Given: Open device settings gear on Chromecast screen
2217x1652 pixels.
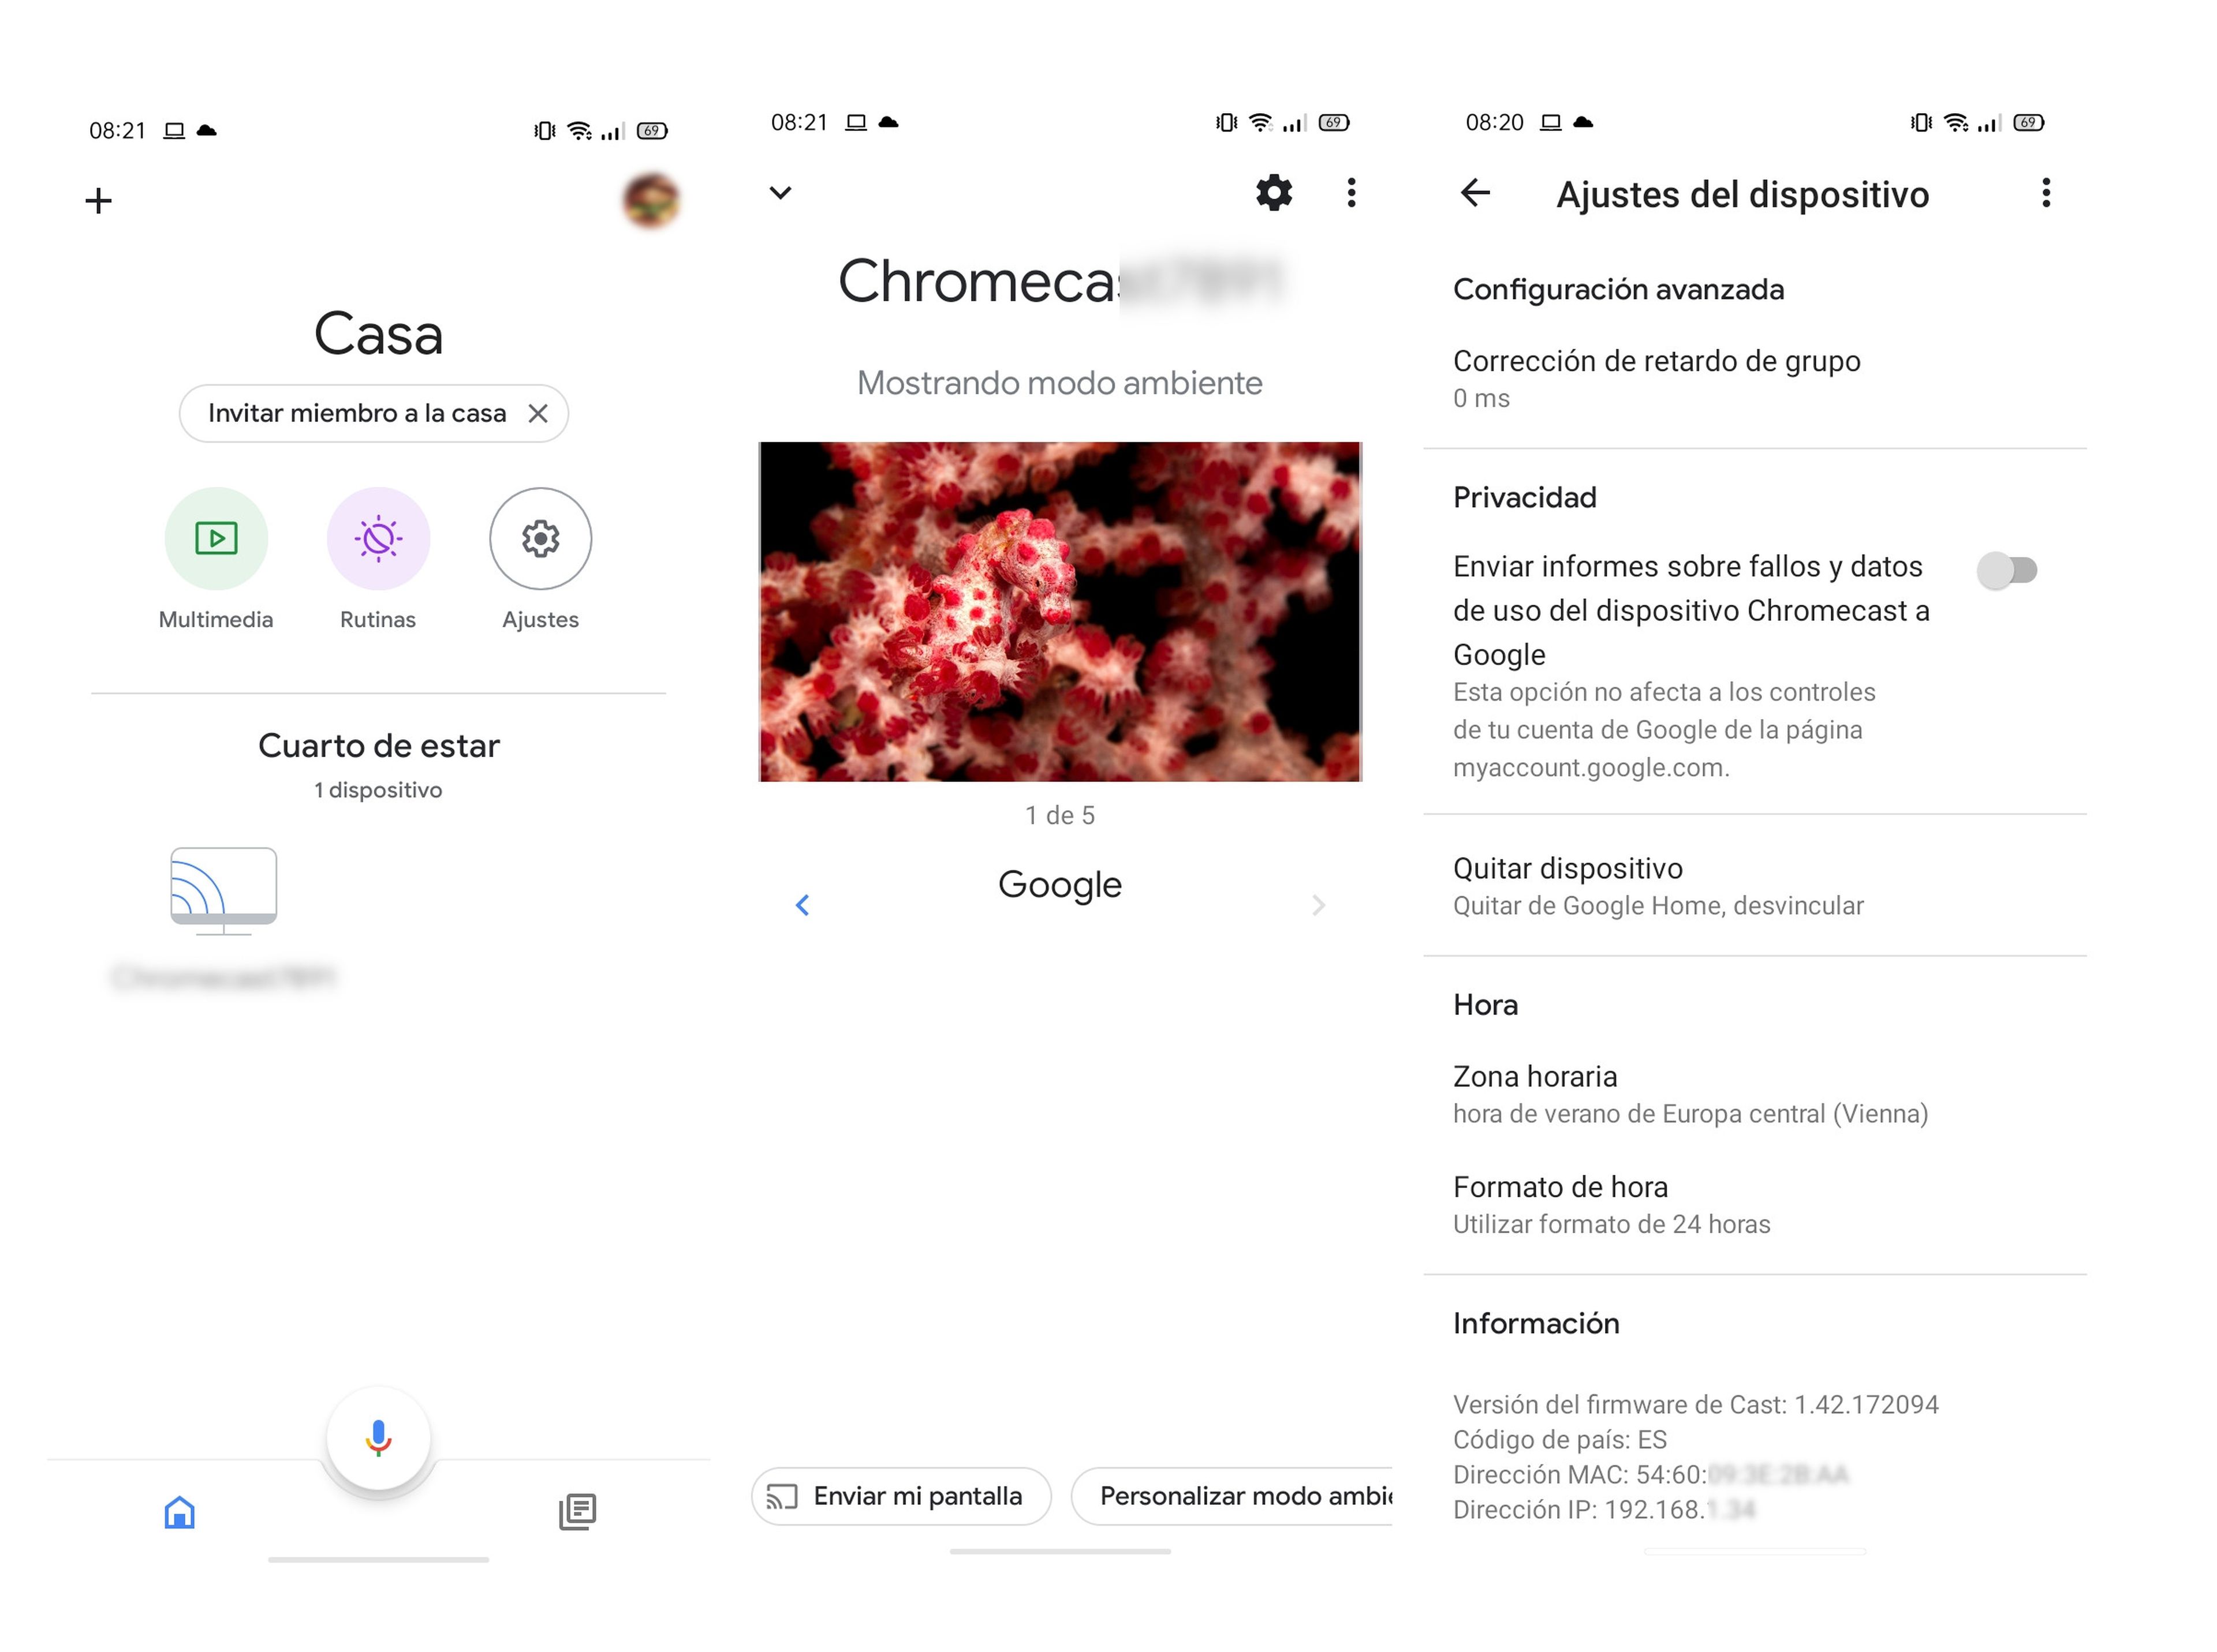Looking at the screenshot, I should pos(1274,192).
